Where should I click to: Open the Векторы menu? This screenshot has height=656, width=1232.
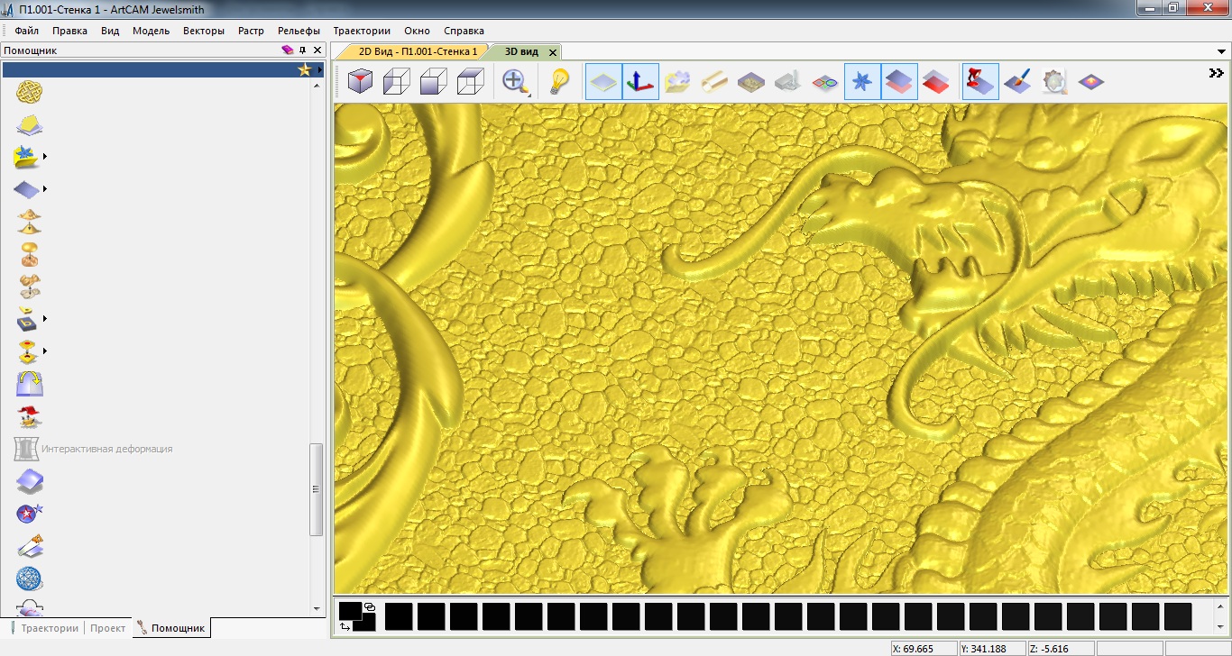[x=204, y=31]
